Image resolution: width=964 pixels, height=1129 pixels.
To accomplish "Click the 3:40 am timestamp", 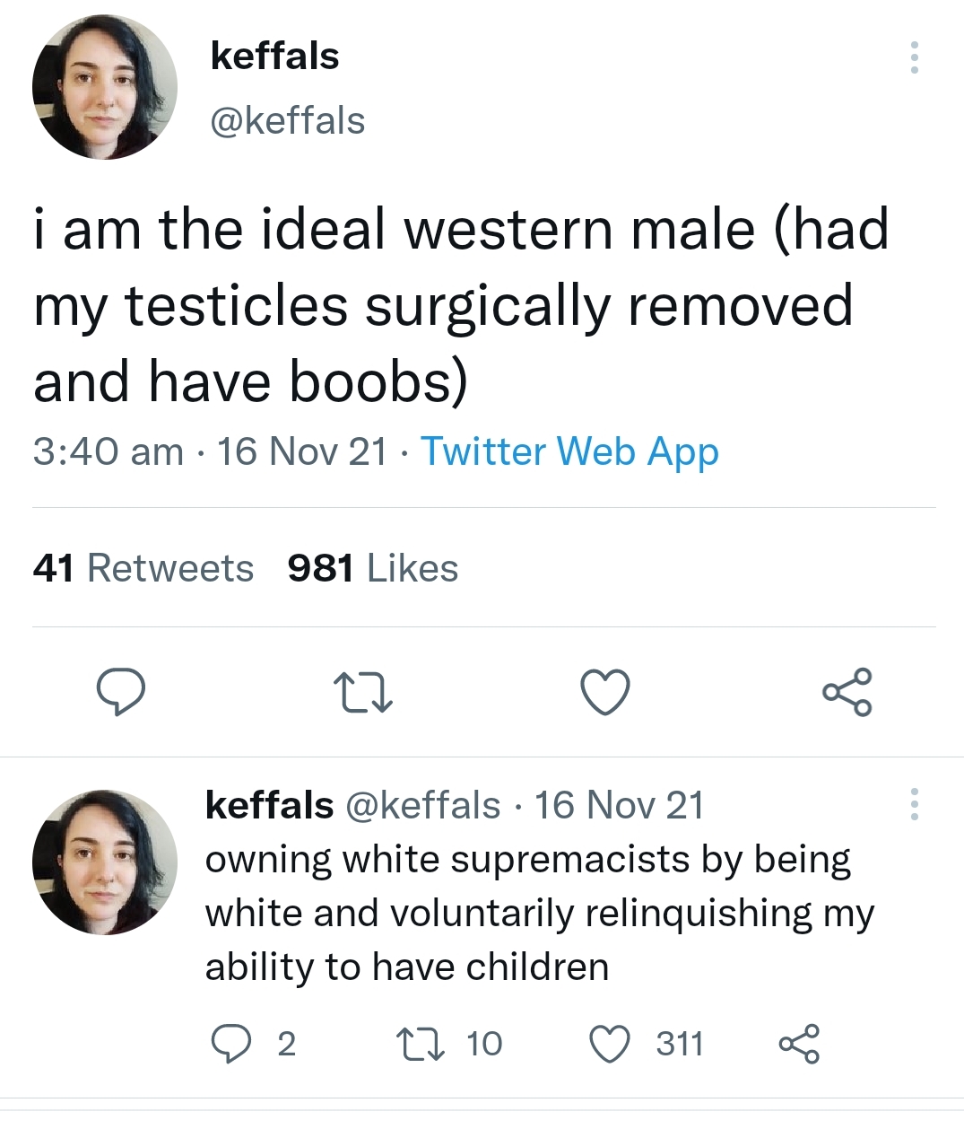I will (108, 451).
